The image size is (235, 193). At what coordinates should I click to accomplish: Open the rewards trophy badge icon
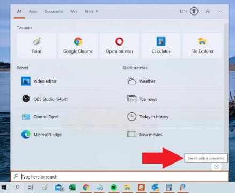tap(194, 11)
